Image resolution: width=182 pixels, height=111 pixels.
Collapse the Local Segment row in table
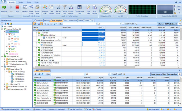tap(35, 30)
